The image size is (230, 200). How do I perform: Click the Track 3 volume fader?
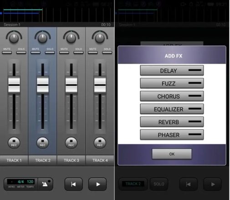(71, 85)
